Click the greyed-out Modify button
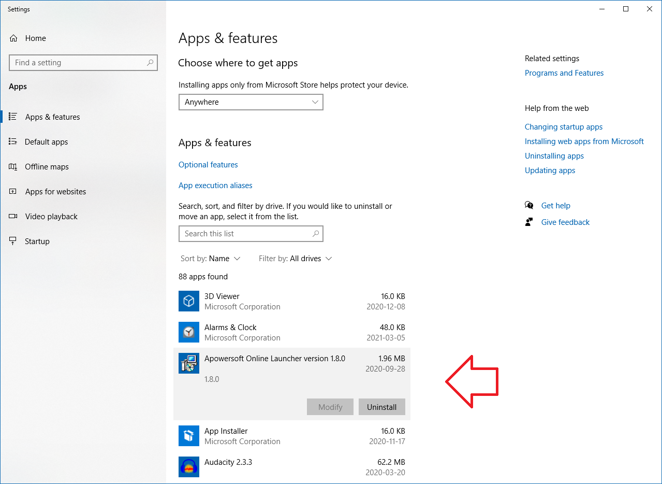662x484 pixels. click(x=330, y=407)
